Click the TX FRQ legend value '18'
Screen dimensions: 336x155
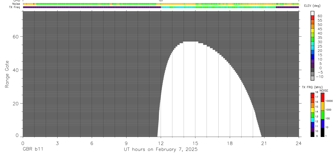pyautogui.click(x=317, y=92)
